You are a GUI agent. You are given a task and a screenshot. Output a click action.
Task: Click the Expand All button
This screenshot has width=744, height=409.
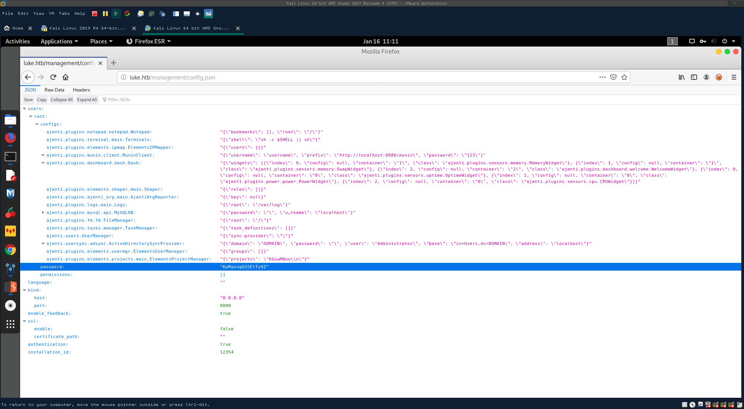point(87,100)
